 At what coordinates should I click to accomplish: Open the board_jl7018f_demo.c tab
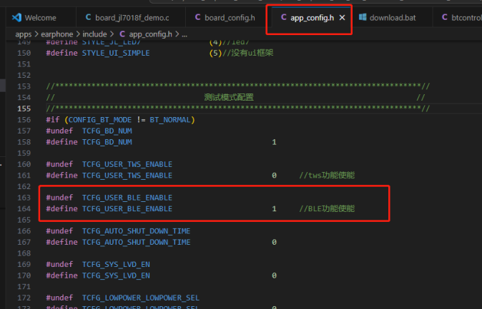132,18
